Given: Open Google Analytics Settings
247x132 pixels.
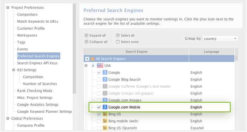Looking at the screenshot, I should coord(38,104).
